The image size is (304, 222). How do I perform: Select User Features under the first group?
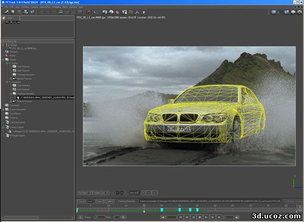(21, 66)
